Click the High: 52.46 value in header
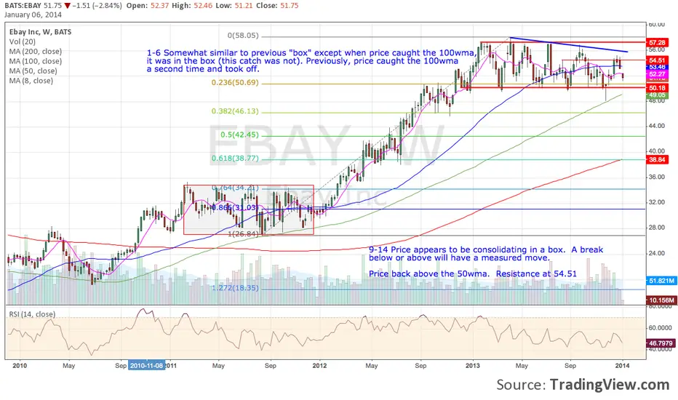The image size is (678, 400). (x=193, y=6)
